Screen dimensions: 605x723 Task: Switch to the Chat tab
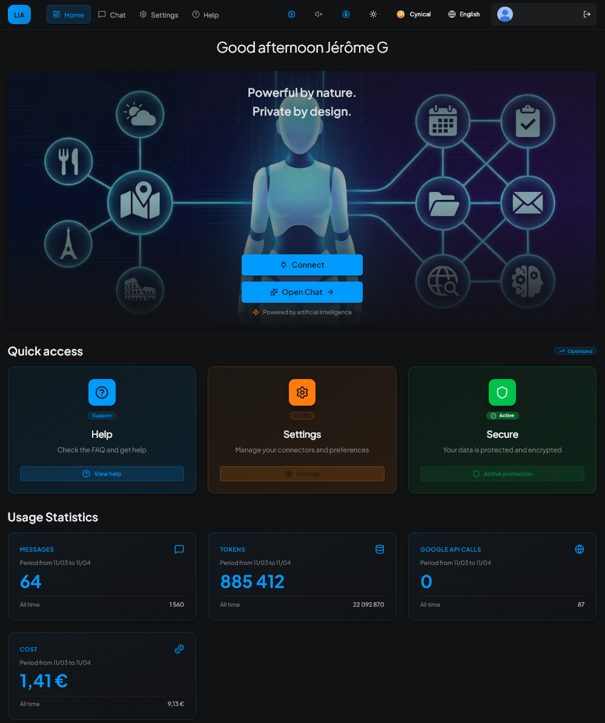(111, 15)
